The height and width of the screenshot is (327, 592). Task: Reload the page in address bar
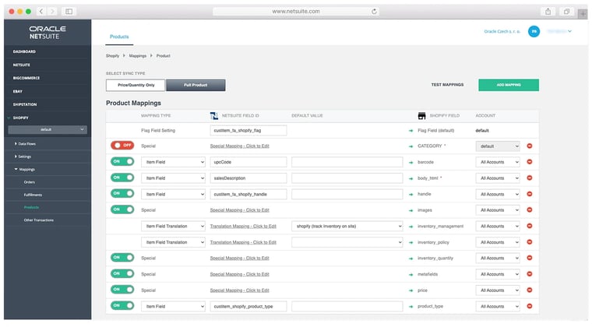click(x=375, y=12)
